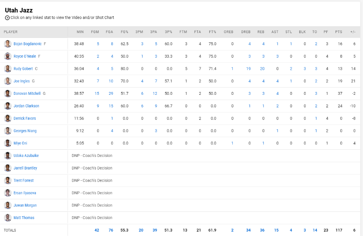Click Derrick Favors' headshot avatar

[8, 118]
